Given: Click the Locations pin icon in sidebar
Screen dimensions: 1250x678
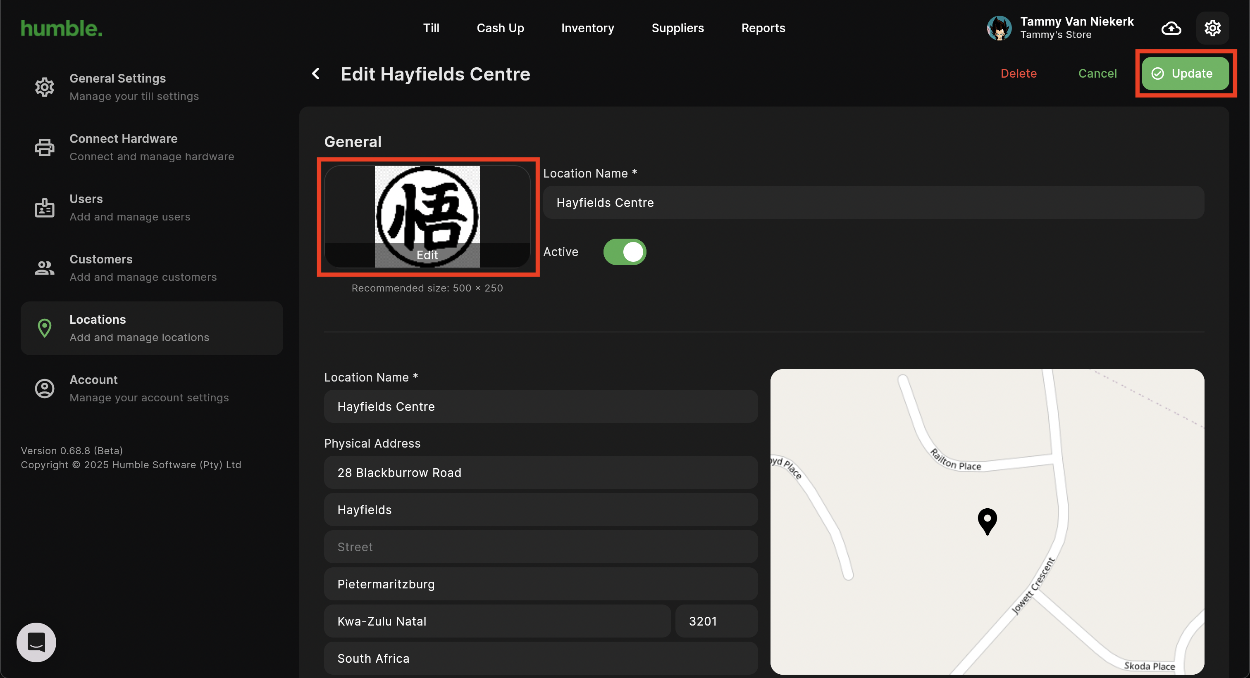Looking at the screenshot, I should pos(45,328).
